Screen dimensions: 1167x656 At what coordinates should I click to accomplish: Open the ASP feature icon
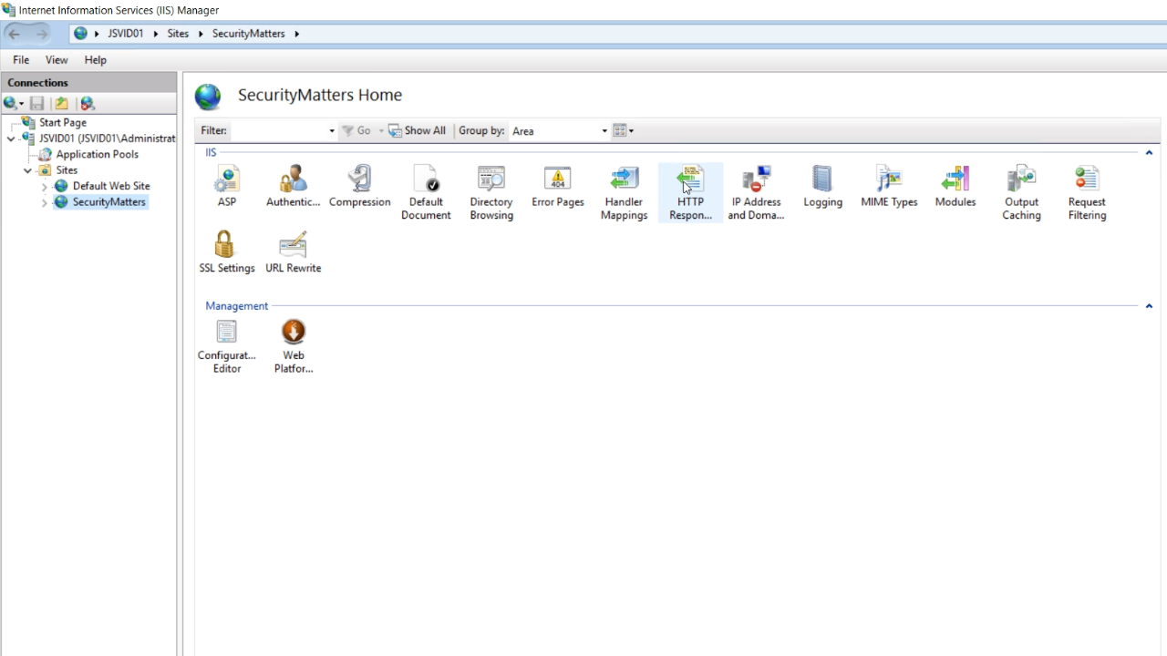[226, 179]
